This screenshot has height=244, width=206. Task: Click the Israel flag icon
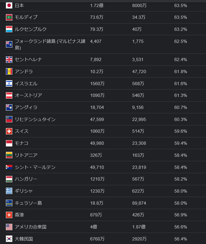click(9, 83)
